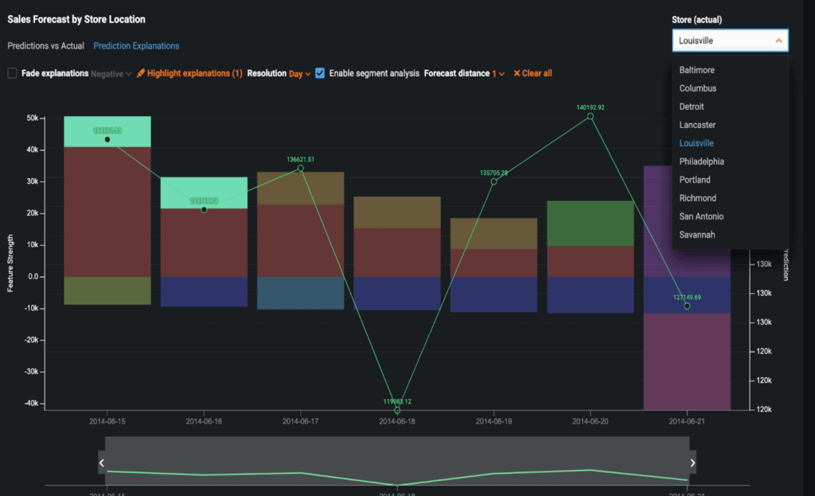815x496 pixels.
Task: Click the right arrow on the range navigator
Action: point(693,462)
